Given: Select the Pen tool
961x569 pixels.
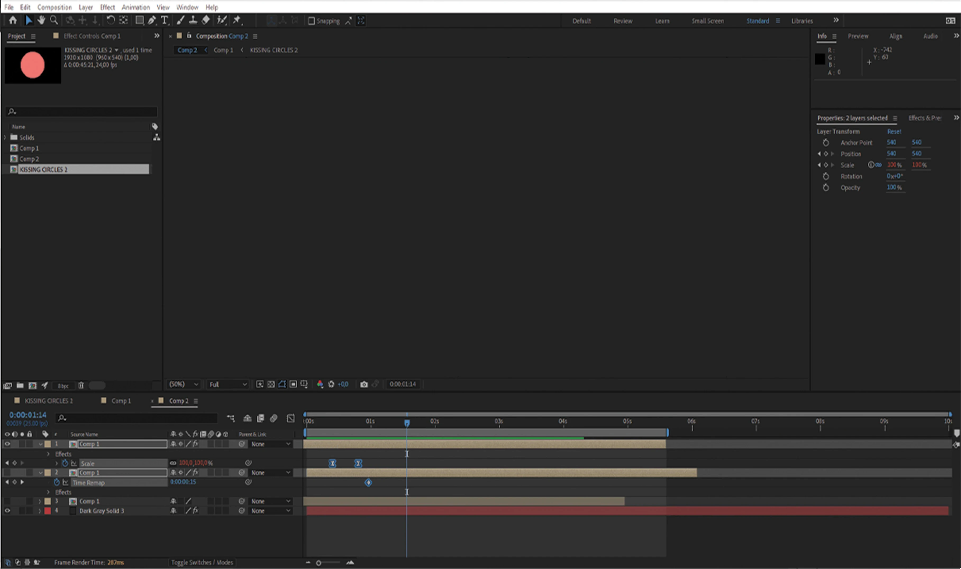Looking at the screenshot, I should pyautogui.click(x=152, y=20).
